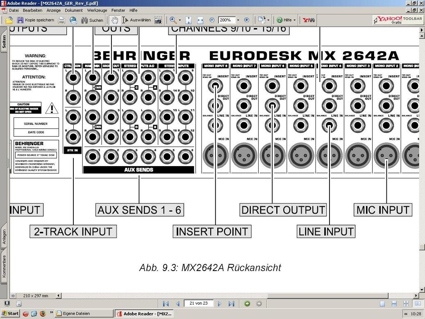Image resolution: width=425 pixels, height=319 pixels.
Task: Switch to Eigene Dateien taskbar window
Action: (x=84, y=314)
